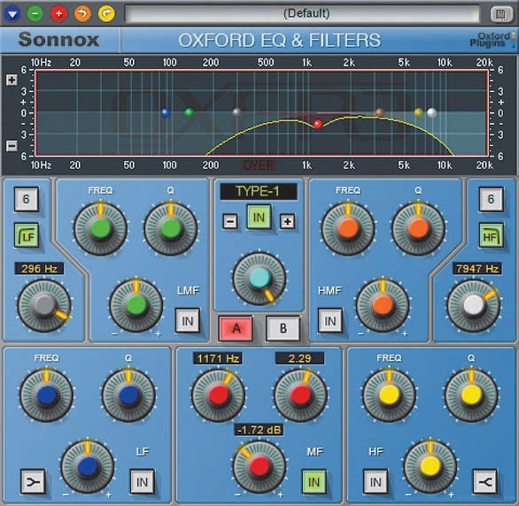519x506 pixels.
Task: Click the Sonnox logo
Action: 59,40
